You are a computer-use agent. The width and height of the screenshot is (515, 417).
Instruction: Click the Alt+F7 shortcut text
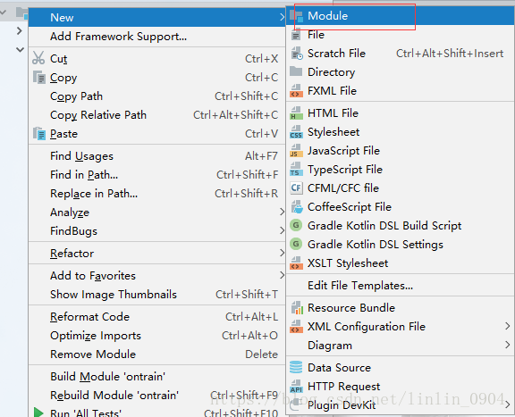click(261, 156)
